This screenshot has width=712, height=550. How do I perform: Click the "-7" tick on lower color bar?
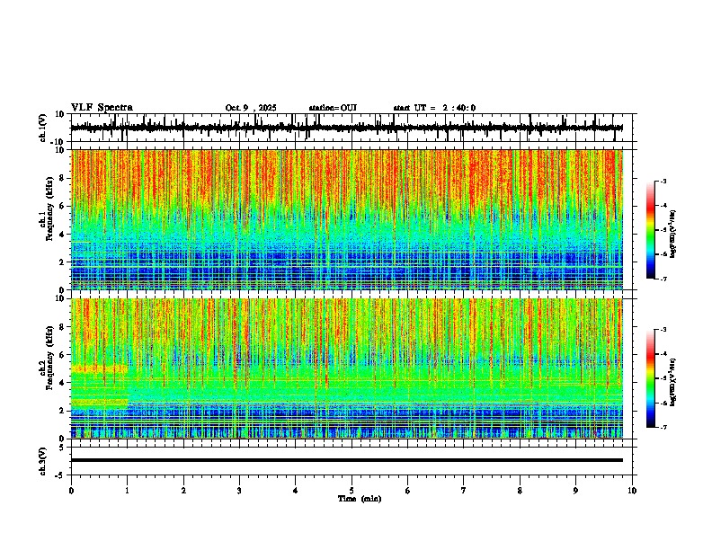(663, 428)
